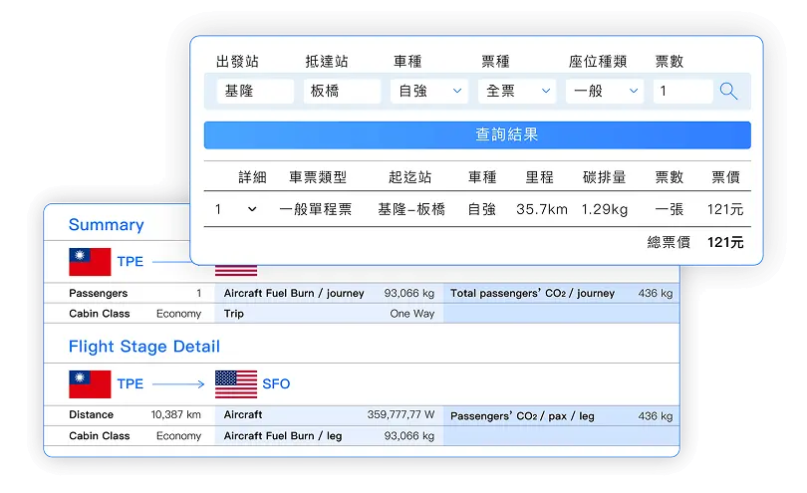Click the Passengers row label
This screenshot has height=493, width=807.
click(98, 294)
